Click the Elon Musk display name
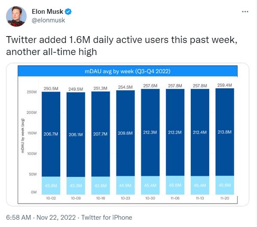257x227 pixels. click(47, 12)
